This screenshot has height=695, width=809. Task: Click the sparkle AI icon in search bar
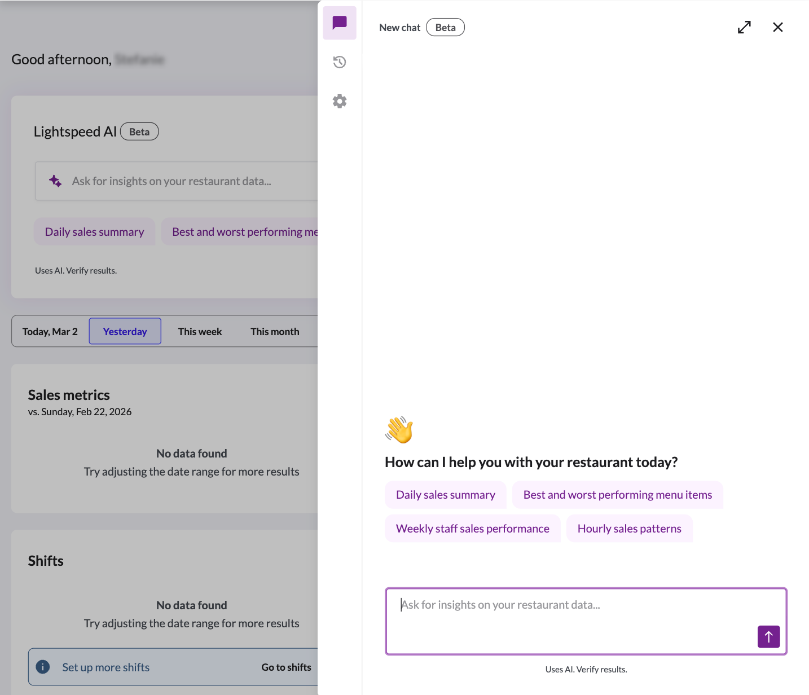pos(55,181)
